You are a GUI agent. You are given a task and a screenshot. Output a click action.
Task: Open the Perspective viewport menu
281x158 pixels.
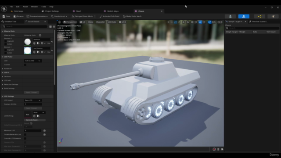point(70,22)
